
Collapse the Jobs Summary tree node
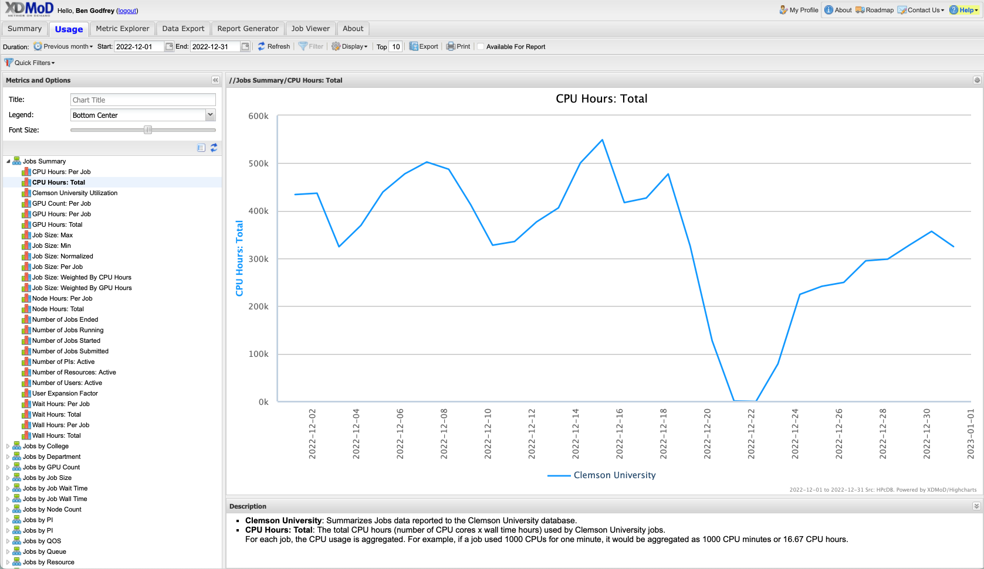[x=8, y=161]
